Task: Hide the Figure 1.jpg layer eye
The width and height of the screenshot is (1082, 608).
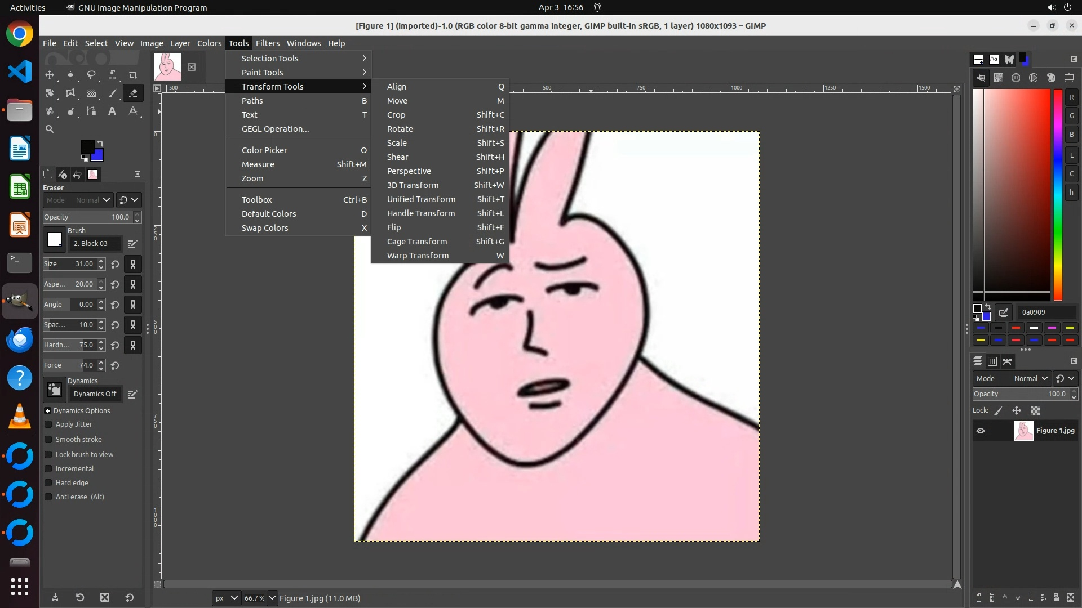Action: pyautogui.click(x=981, y=431)
